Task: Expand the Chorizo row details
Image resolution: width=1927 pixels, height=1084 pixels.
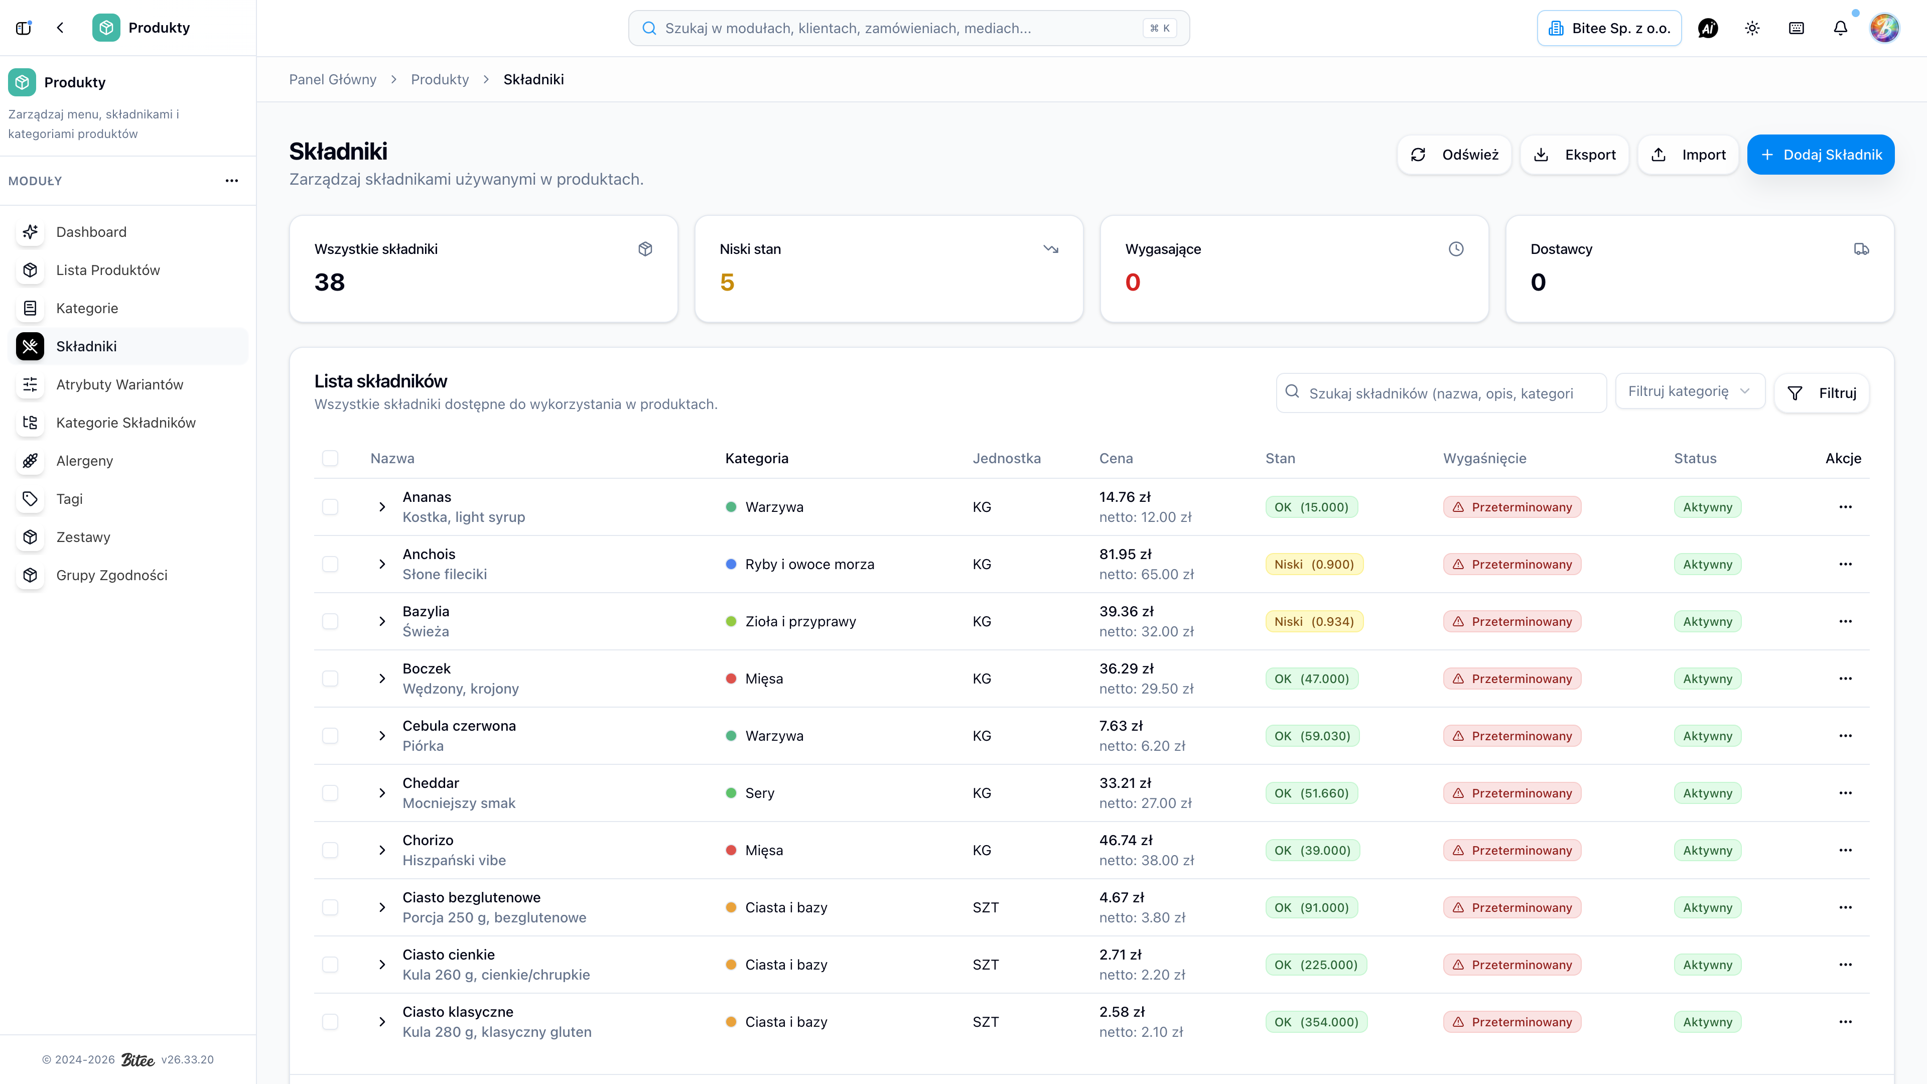Action: pyautogui.click(x=382, y=851)
